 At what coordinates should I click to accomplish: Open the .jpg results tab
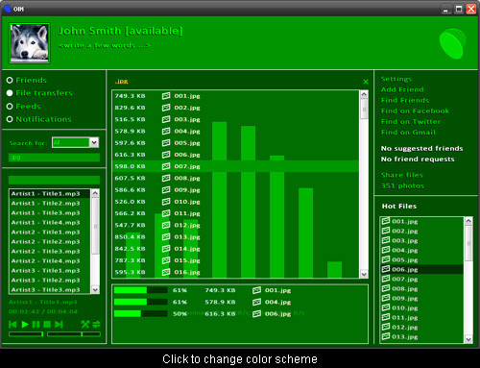tap(121, 82)
